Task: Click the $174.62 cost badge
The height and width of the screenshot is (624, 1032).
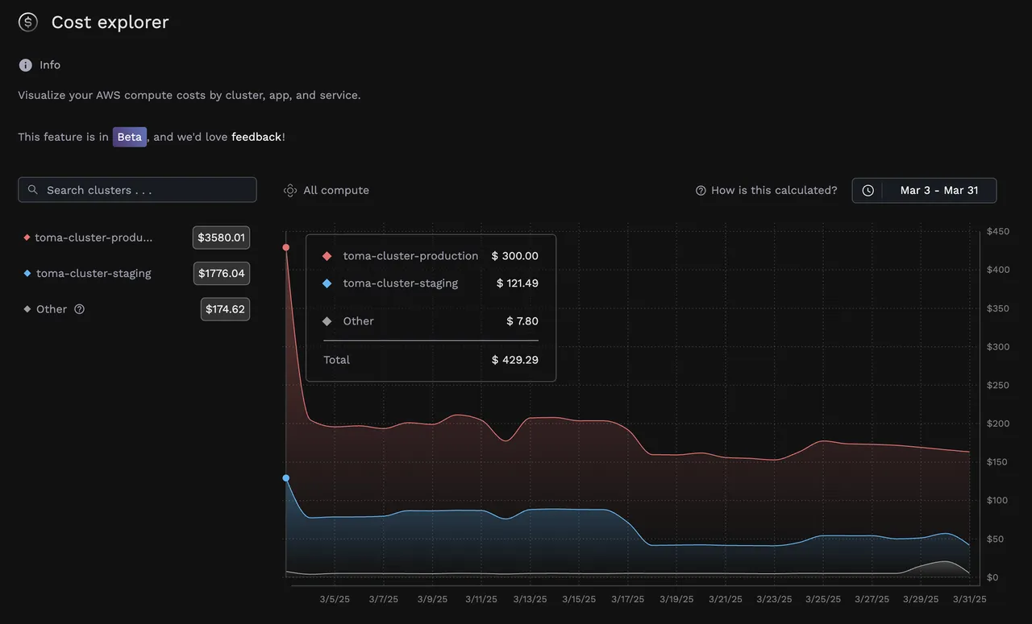Action: point(225,309)
